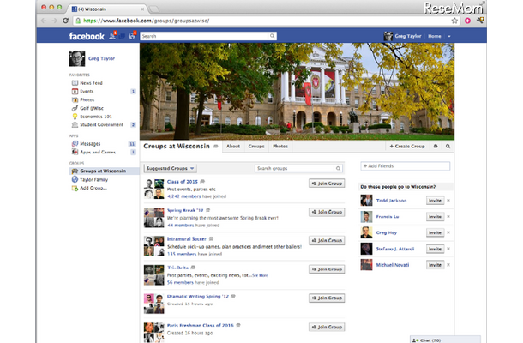Join Paris Freshman Class of 2016 group
Viewport: 523px width, 343px height.
327,327
